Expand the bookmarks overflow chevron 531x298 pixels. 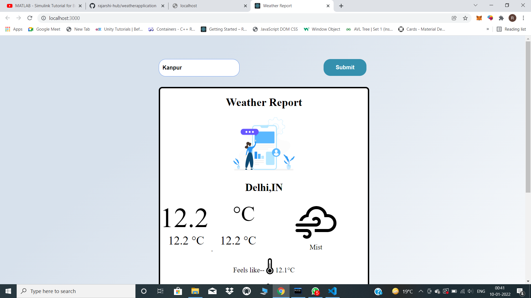tap(488, 29)
